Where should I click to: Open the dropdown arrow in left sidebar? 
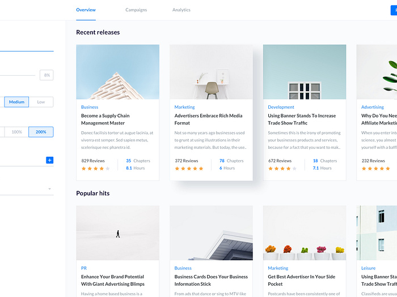pos(50,188)
